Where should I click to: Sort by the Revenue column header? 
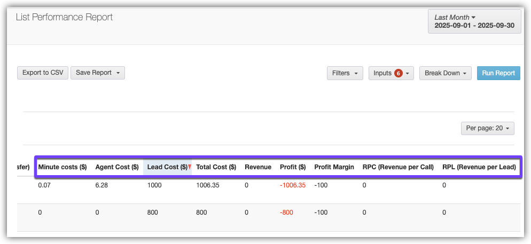[x=258, y=167]
